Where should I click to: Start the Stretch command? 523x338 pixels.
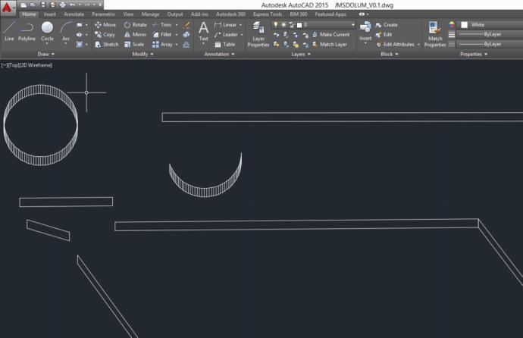pyautogui.click(x=107, y=44)
